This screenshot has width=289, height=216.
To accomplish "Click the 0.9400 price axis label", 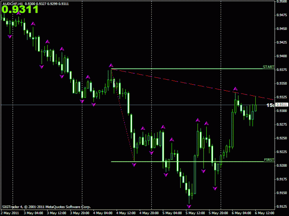I will [x=282, y=56].
